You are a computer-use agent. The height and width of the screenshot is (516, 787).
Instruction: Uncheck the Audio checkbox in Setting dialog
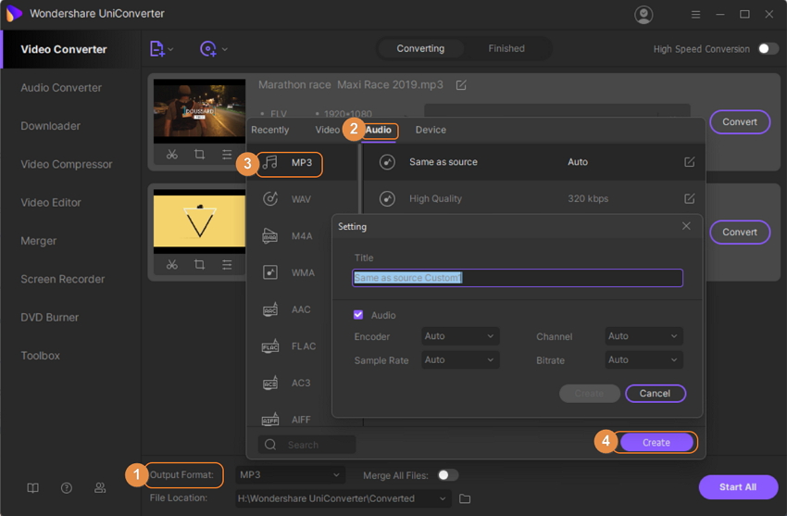pyautogui.click(x=359, y=315)
